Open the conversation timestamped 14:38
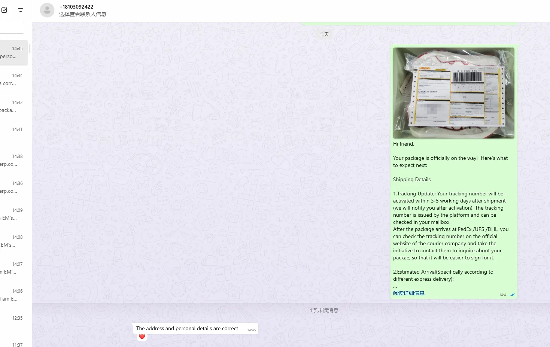Screen dimensions: 550x347 [x=13, y=160]
